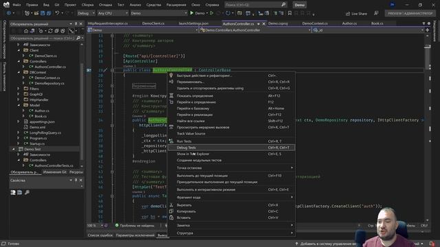Image resolution: width=440 pixels, height=247 pixels.
Task: Click the green Start Demo play button
Action: 192,13
